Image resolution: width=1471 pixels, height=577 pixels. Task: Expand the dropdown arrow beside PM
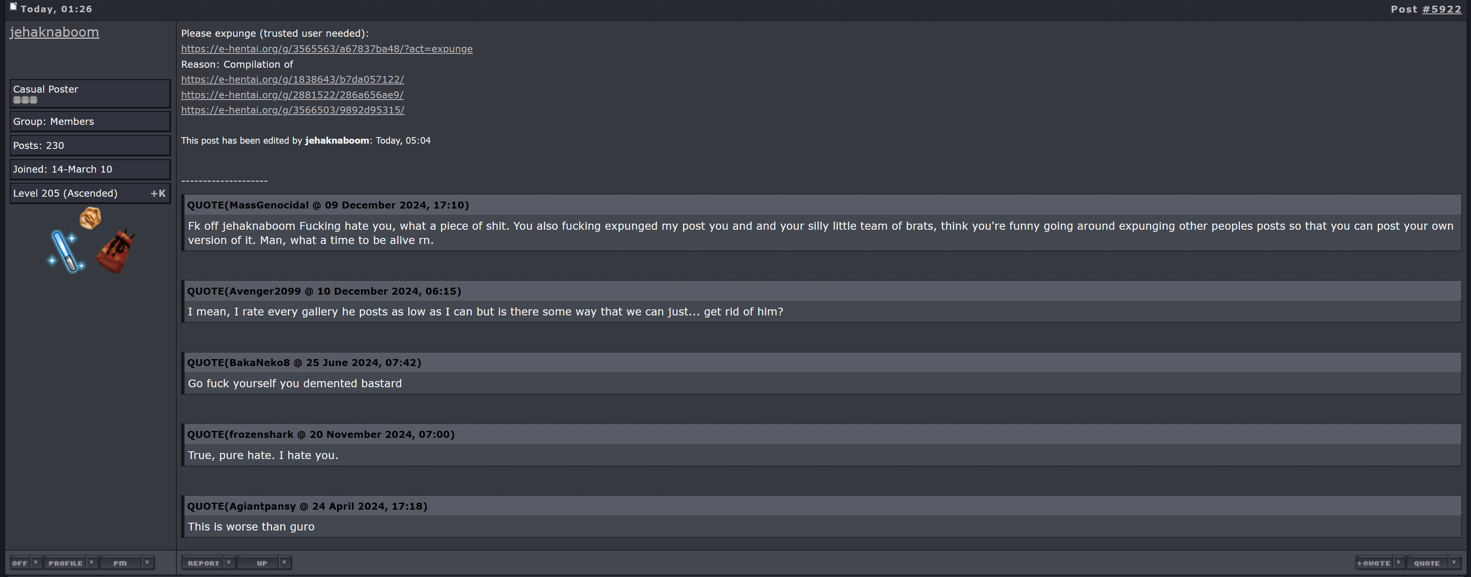click(147, 563)
